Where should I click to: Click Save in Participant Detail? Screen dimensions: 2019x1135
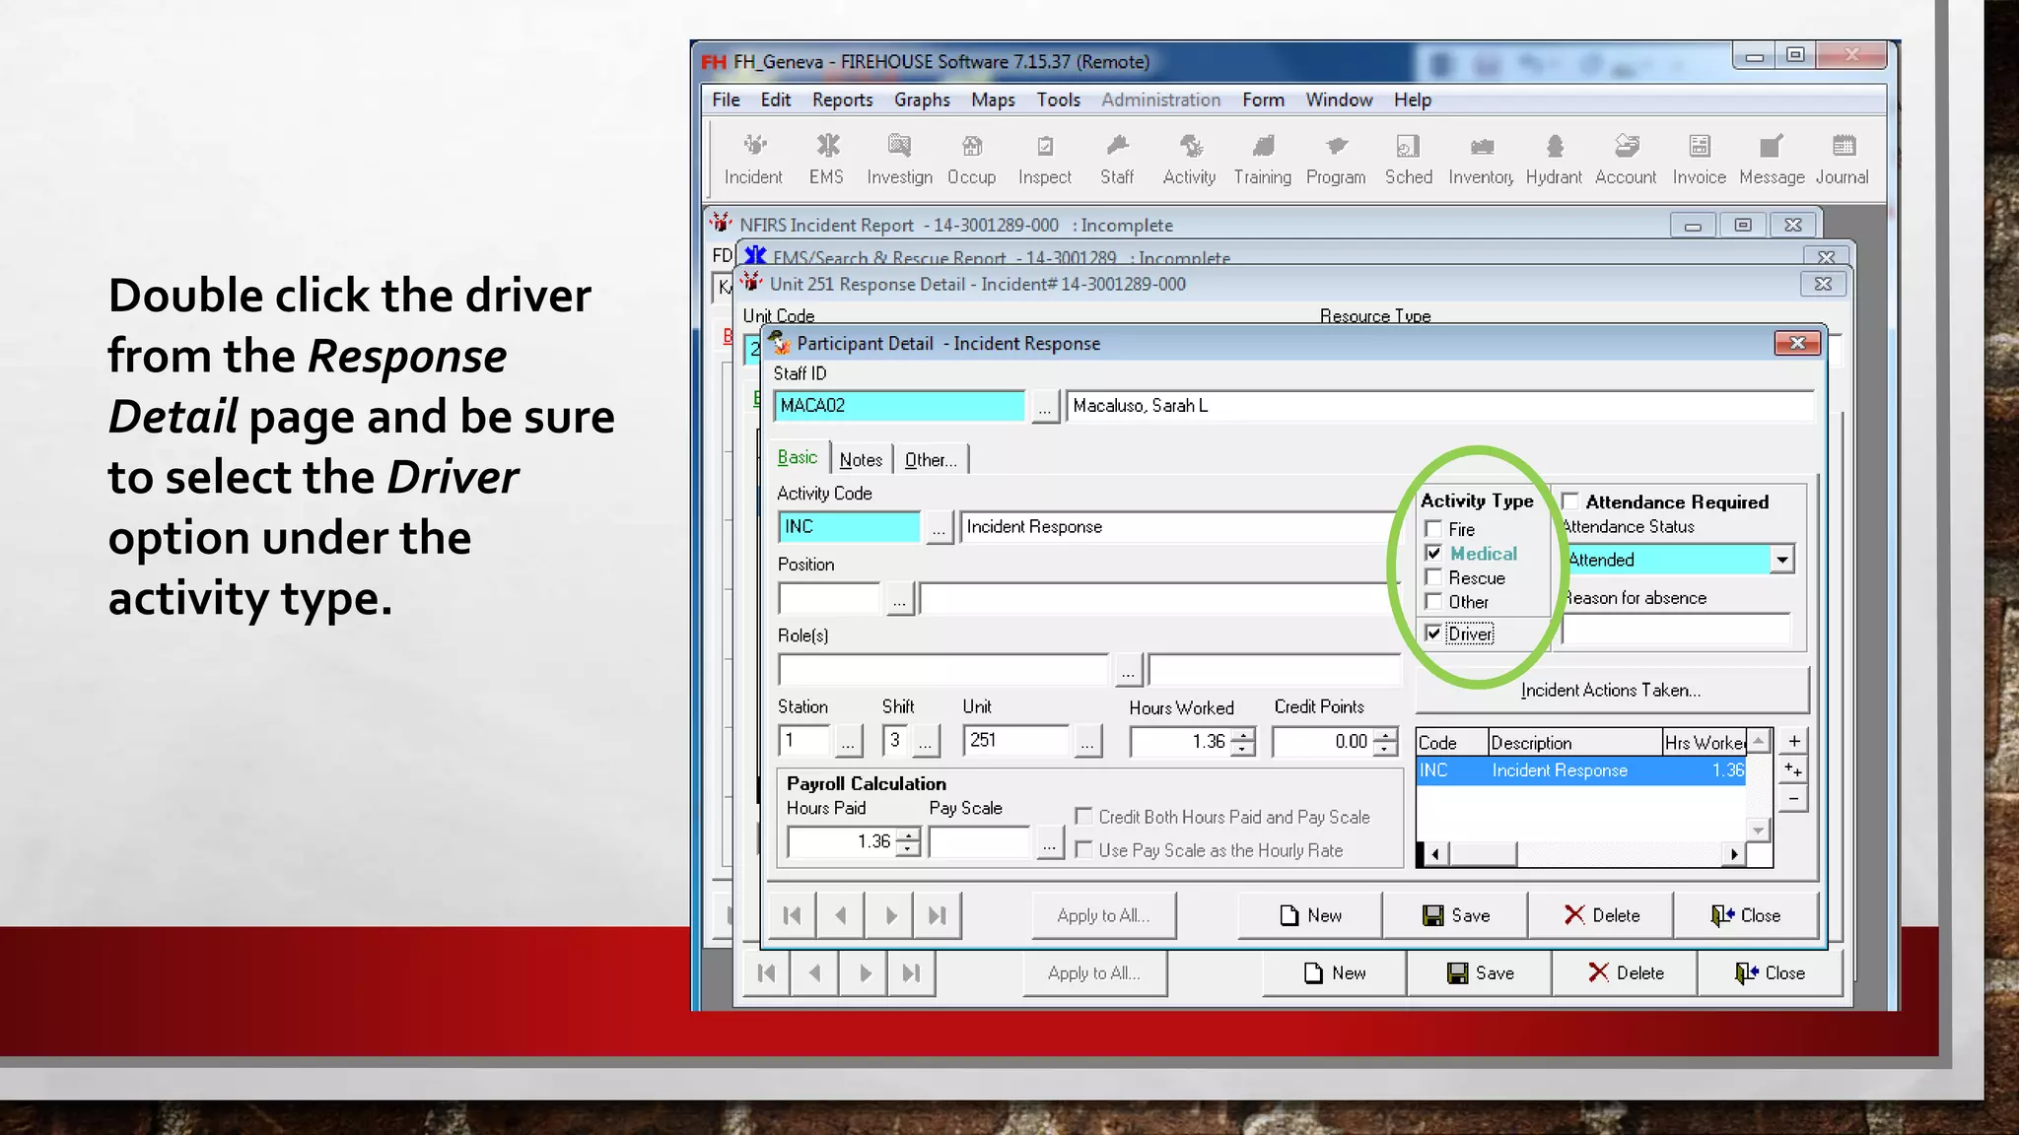tap(1455, 915)
